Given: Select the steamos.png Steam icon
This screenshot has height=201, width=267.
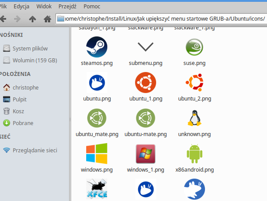Looking at the screenshot, I should 97,47.
